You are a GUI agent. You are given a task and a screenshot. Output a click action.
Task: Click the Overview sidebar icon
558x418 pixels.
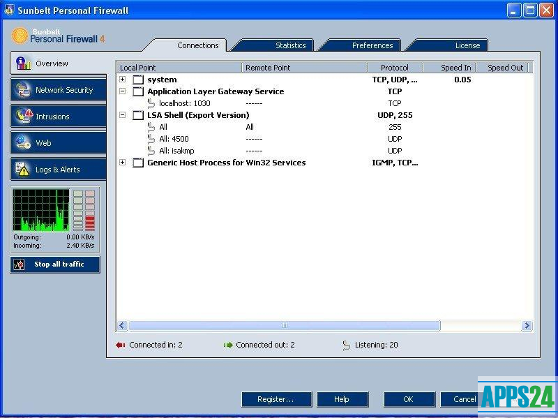tap(24, 64)
